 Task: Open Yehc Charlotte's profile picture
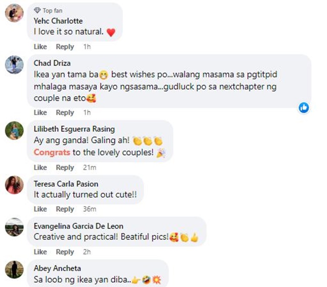click(x=14, y=13)
